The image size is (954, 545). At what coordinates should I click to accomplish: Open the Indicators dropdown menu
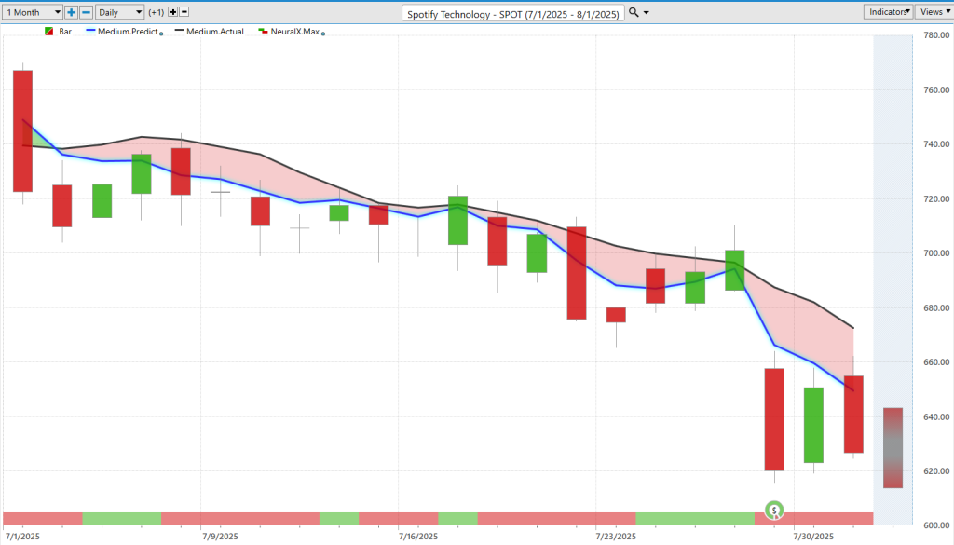(x=888, y=11)
